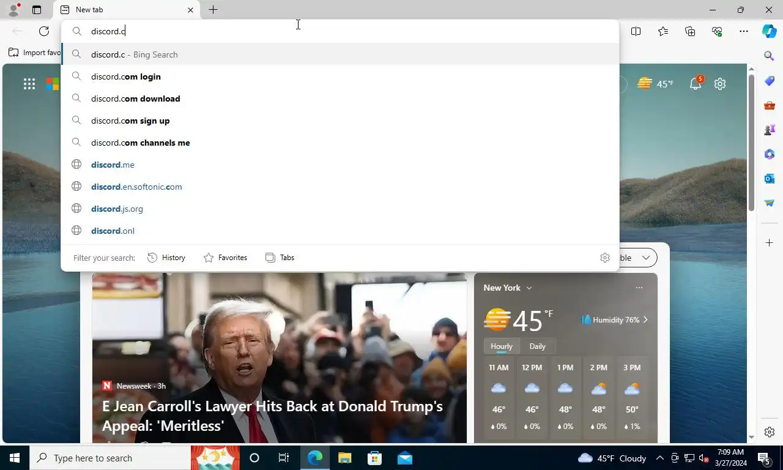Open taskbar notification center icon
This screenshot has height=470, width=783.
click(x=764, y=458)
